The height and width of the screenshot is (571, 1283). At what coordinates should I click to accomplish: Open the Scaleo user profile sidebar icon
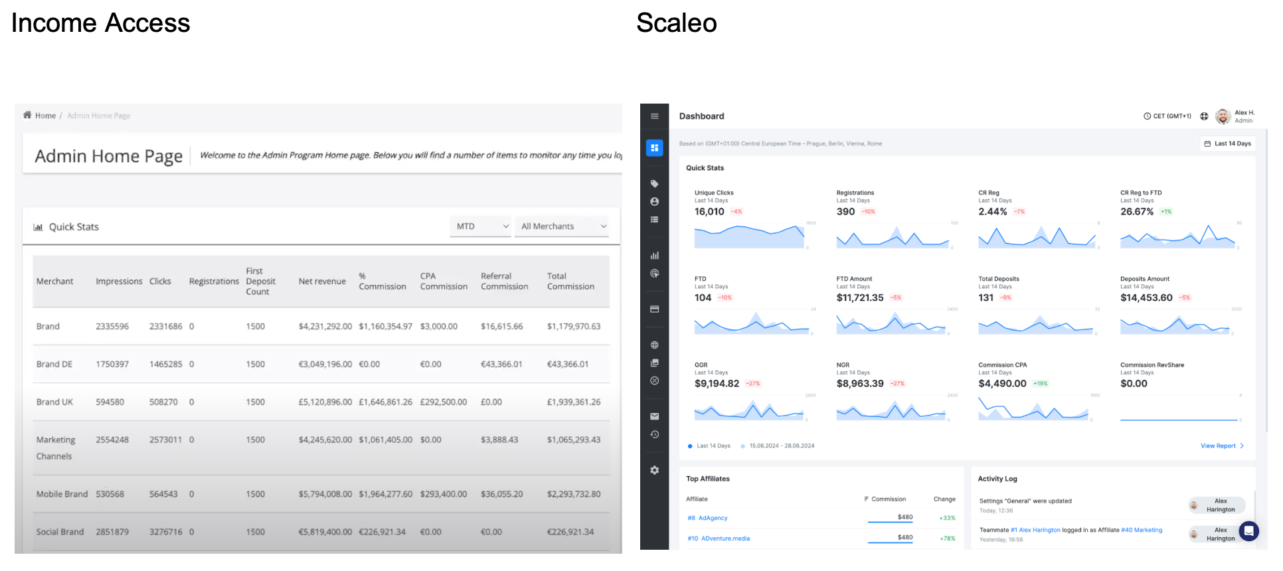pyautogui.click(x=654, y=202)
